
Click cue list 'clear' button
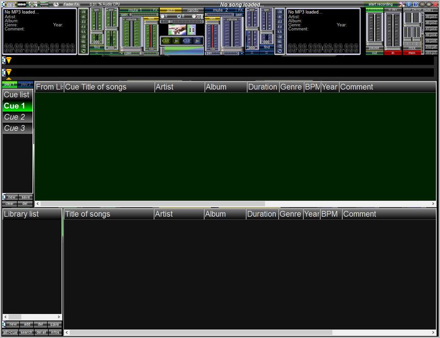click(10, 204)
